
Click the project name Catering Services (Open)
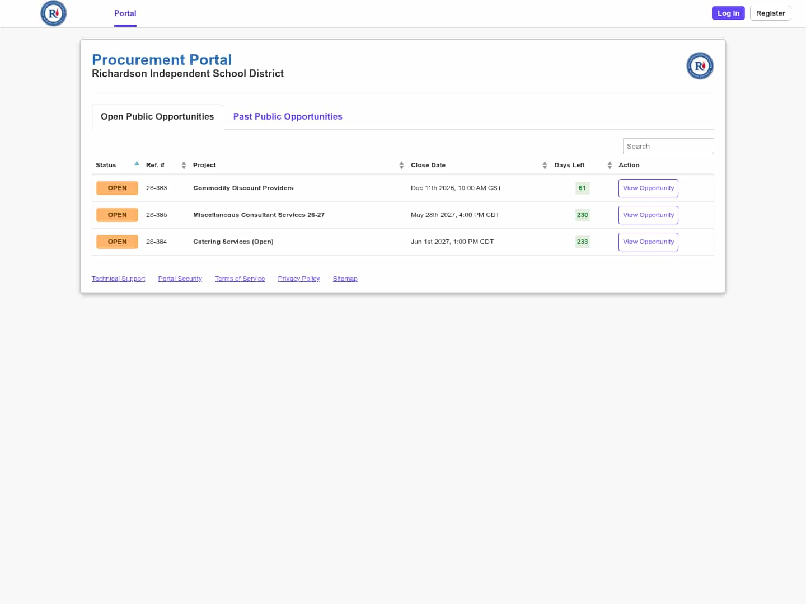coord(233,242)
